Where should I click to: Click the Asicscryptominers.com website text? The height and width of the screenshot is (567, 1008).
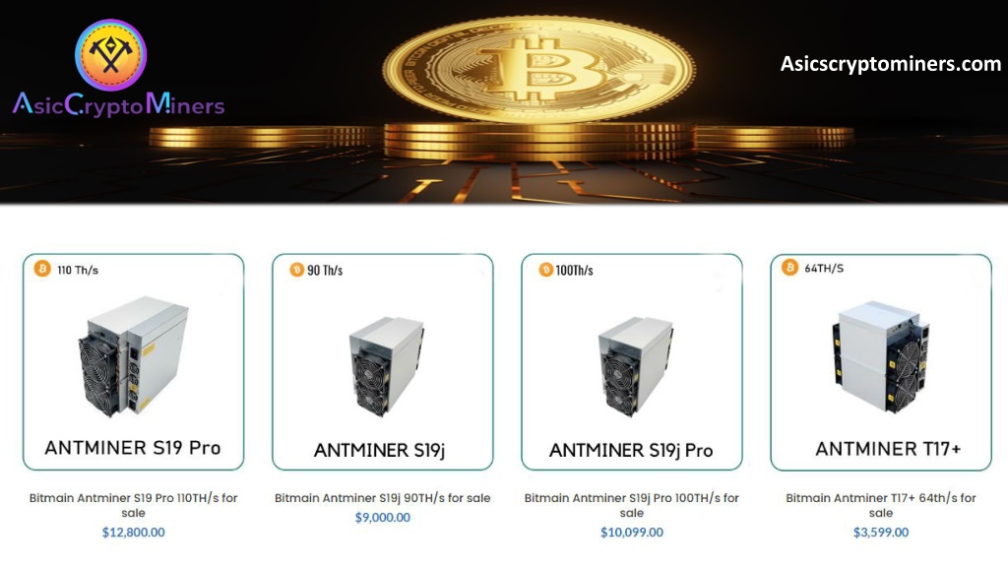coord(890,64)
